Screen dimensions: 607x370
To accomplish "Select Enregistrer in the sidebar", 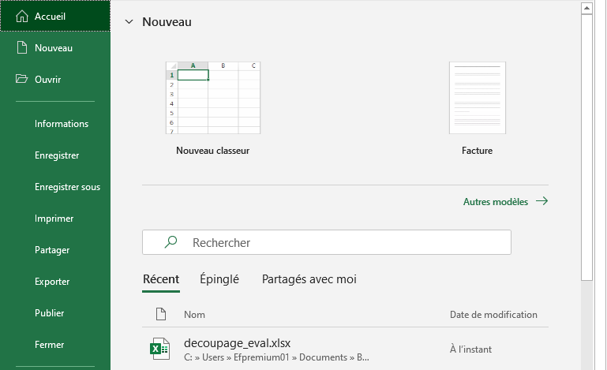I will [x=57, y=155].
